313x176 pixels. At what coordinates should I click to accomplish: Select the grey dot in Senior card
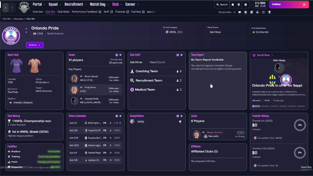[x=121, y=55]
